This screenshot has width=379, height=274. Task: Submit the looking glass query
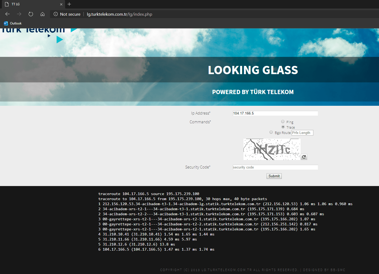tap(274, 176)
